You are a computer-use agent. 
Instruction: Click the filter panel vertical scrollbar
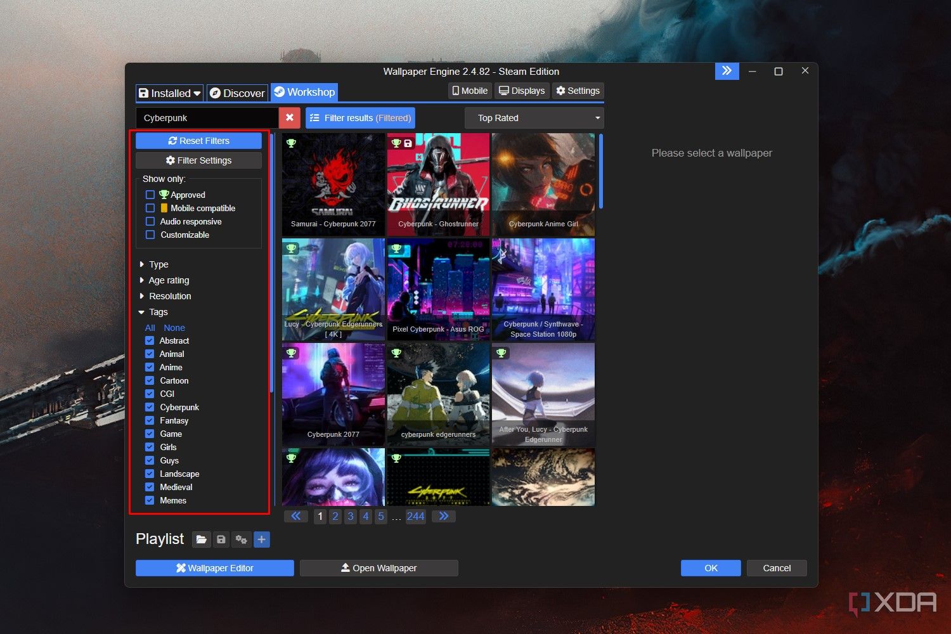point(272,263)
